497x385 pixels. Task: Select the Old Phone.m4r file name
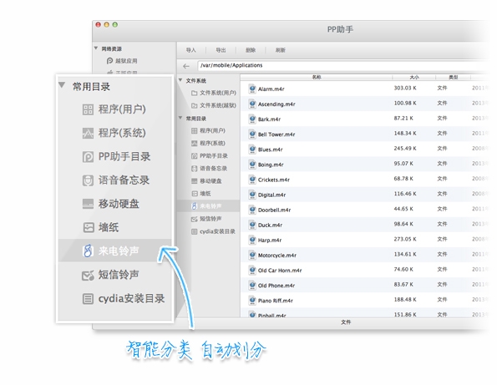point(276,286)
